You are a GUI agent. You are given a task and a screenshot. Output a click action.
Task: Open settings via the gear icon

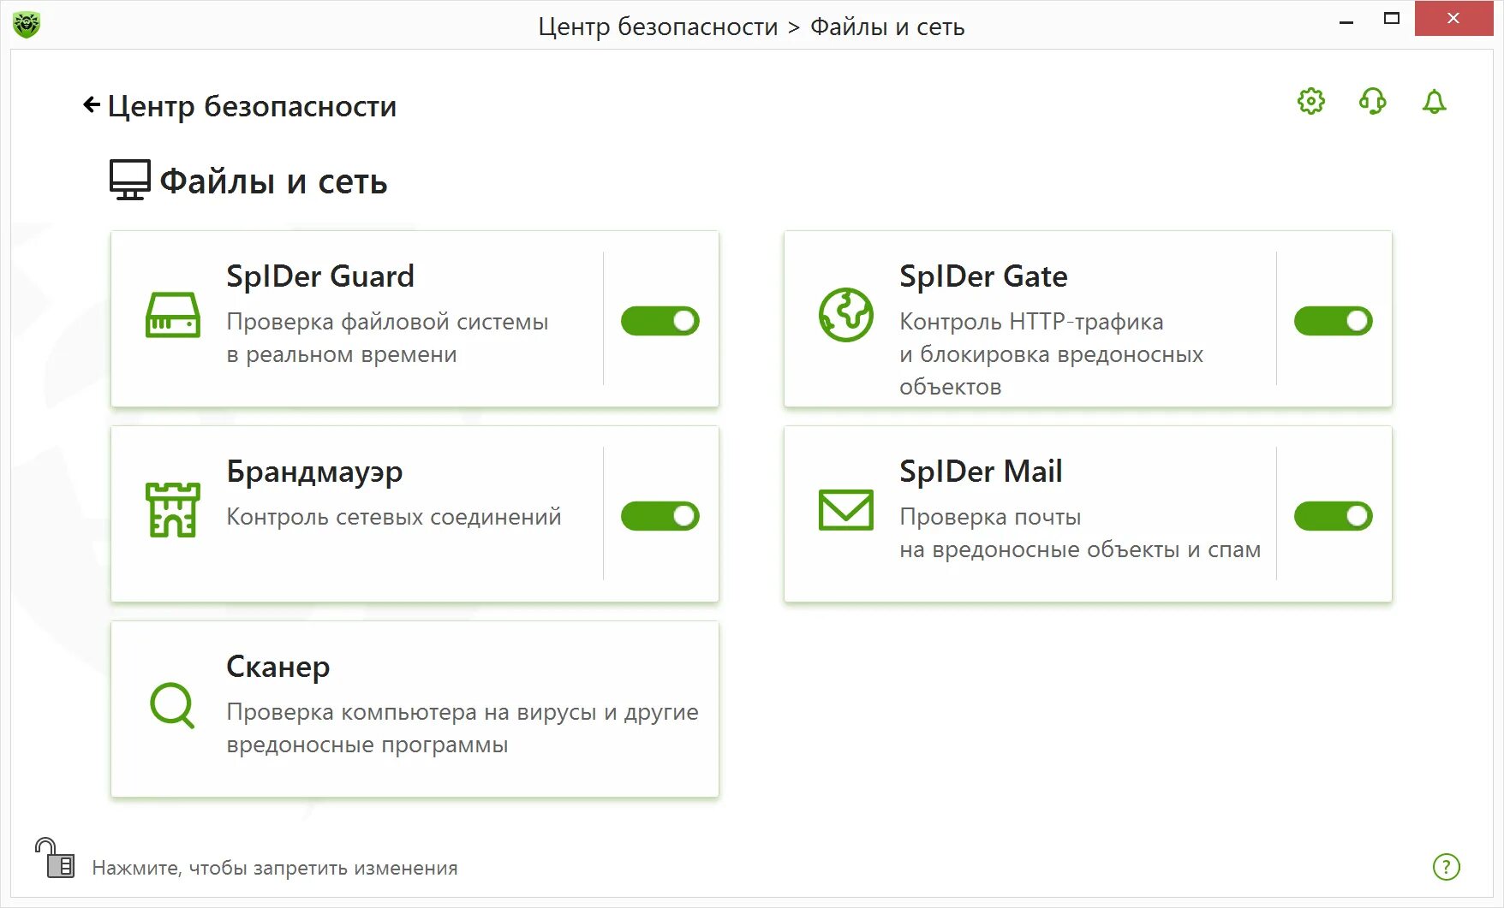click(x=1310, y=102)
